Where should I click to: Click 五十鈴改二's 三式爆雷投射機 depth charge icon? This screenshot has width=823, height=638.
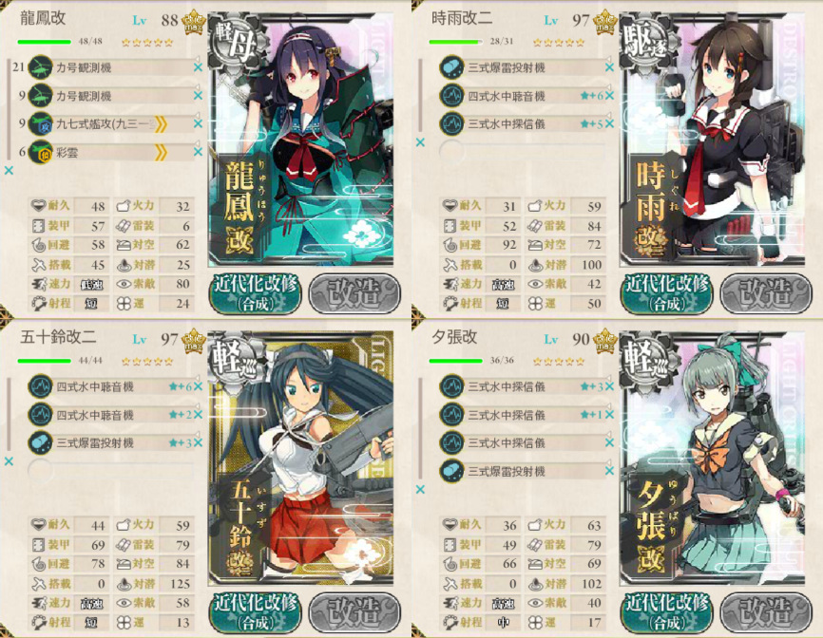coord(41,443)
